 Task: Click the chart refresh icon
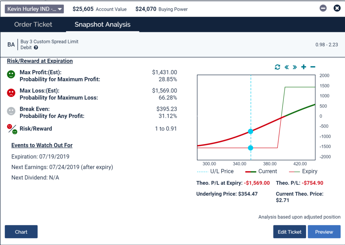pos(277,67)
